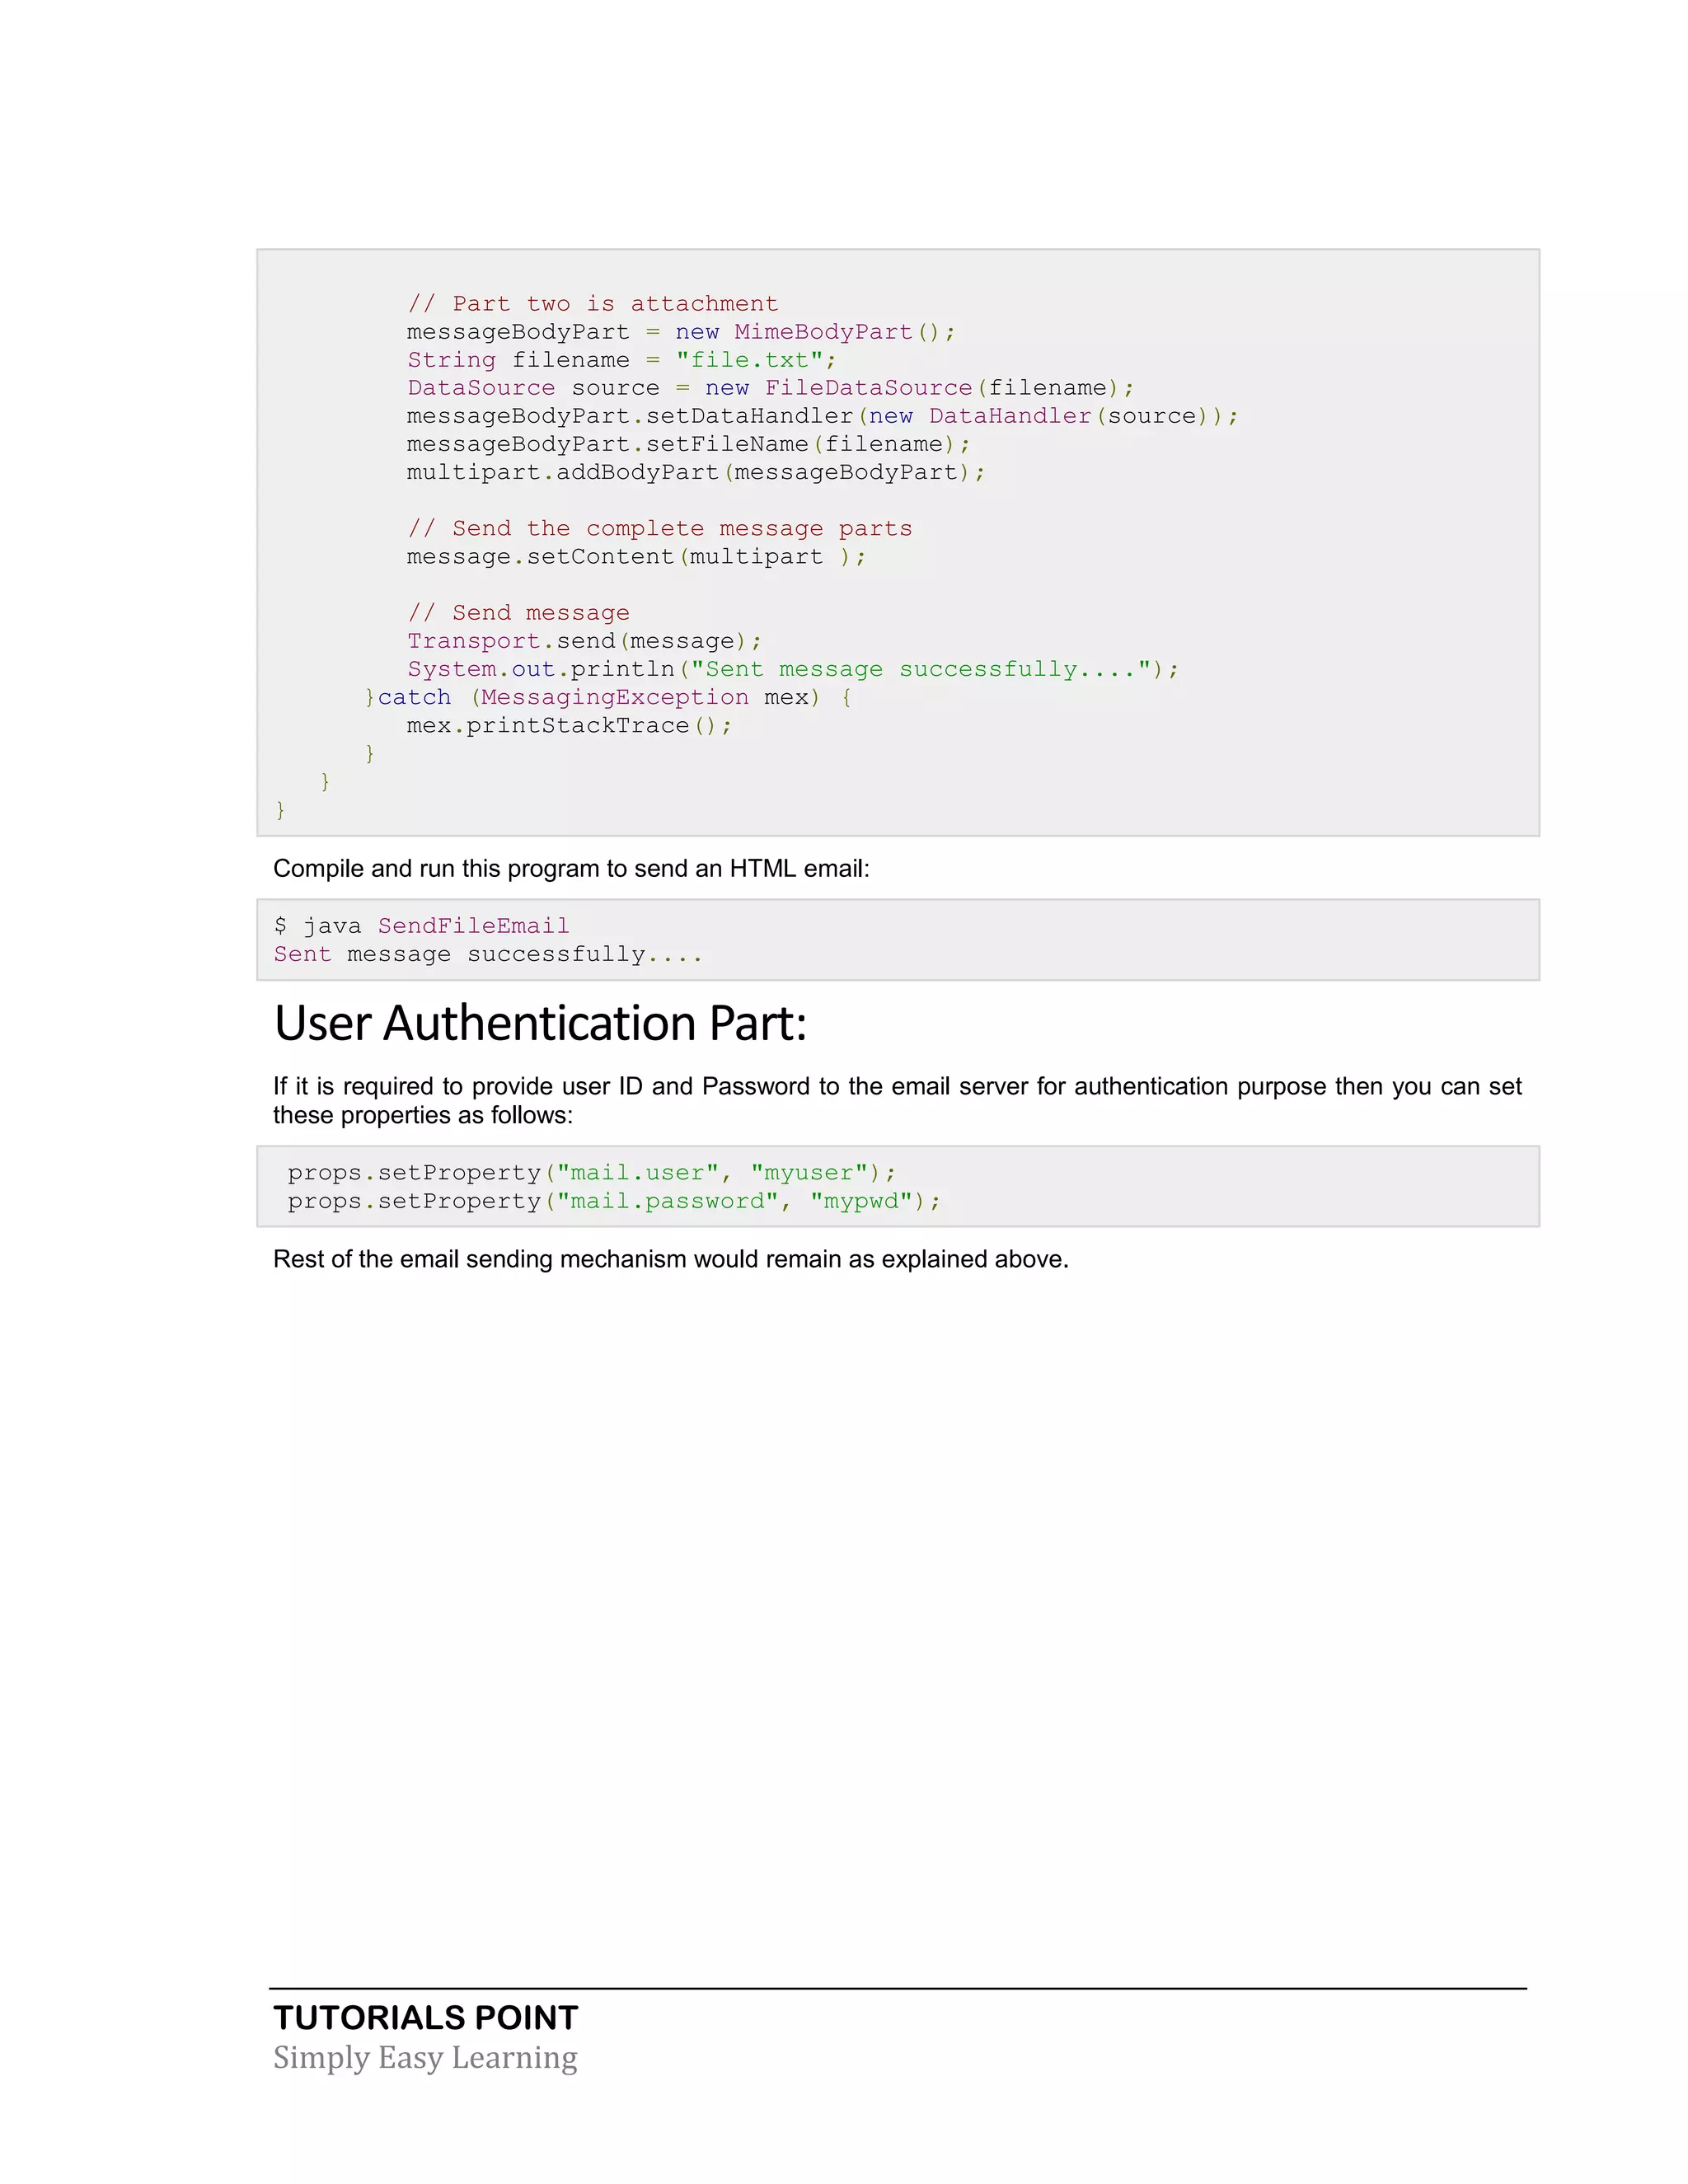This screenshot has width=1688, height=2184.
Task: Click the line 'String filename = "file.txt";'
Action: [x=621, y=360]
